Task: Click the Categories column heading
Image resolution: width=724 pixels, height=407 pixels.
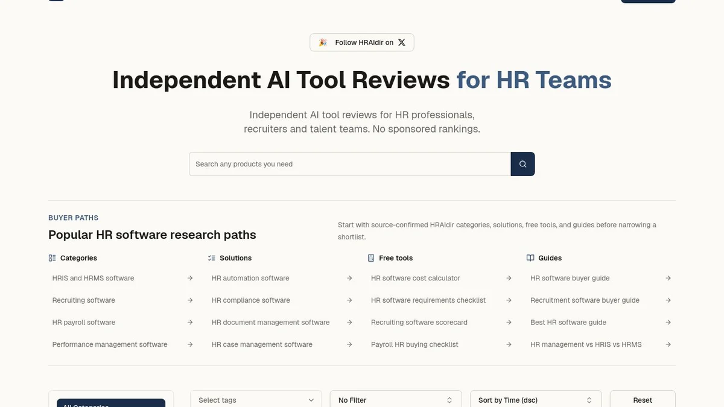Action: tap(78, 258)
